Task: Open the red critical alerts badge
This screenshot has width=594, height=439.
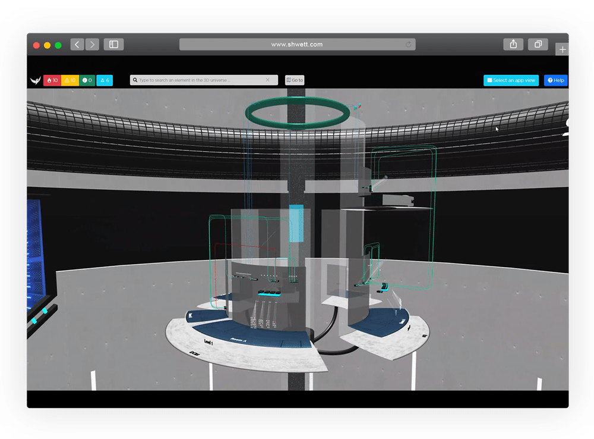Action: (x=52, y=80)
